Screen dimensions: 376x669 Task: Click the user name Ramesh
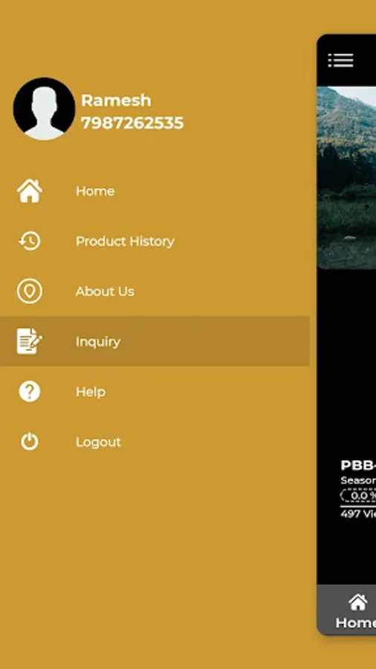tap(116, 100)
